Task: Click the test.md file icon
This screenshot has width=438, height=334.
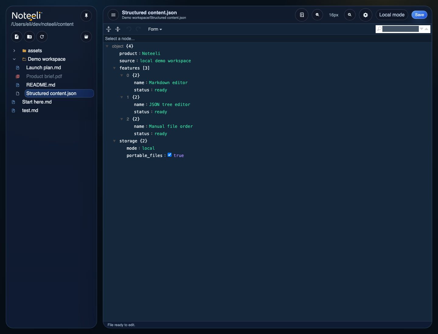Action: coord(13,111)
